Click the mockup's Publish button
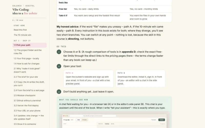This screenshot has width=205, height=128. pos(162,120)
